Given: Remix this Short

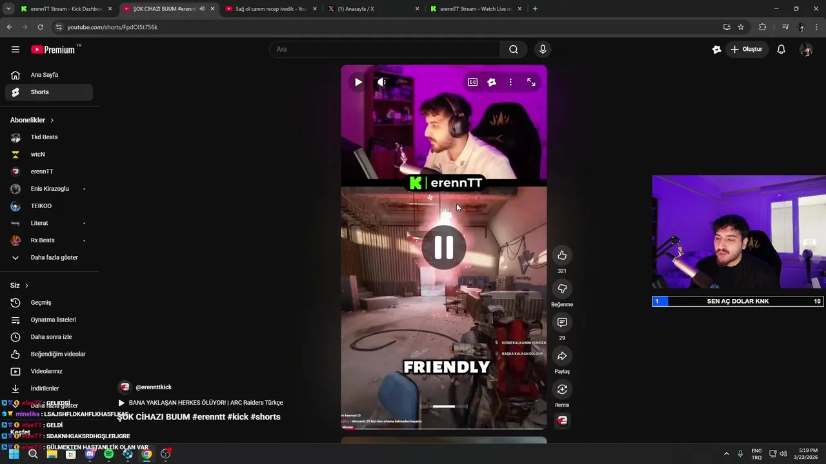Looking at the screenshot, I should [x=562, y=389].
